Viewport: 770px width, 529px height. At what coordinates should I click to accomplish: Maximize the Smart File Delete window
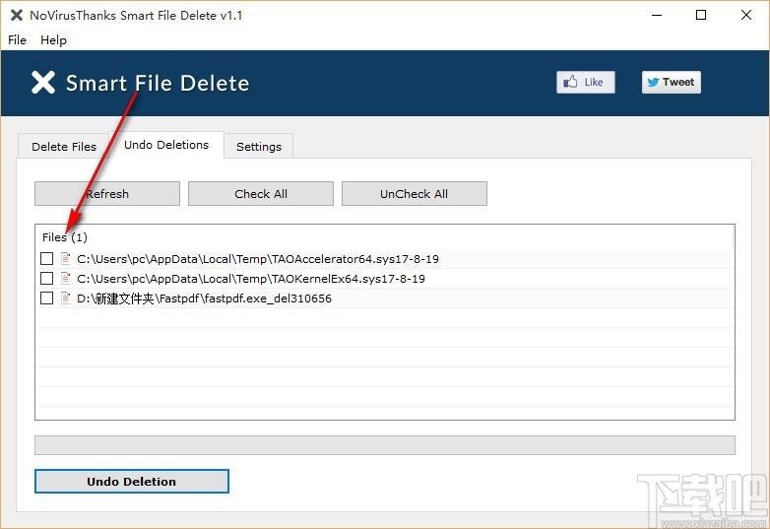[701, 15]
